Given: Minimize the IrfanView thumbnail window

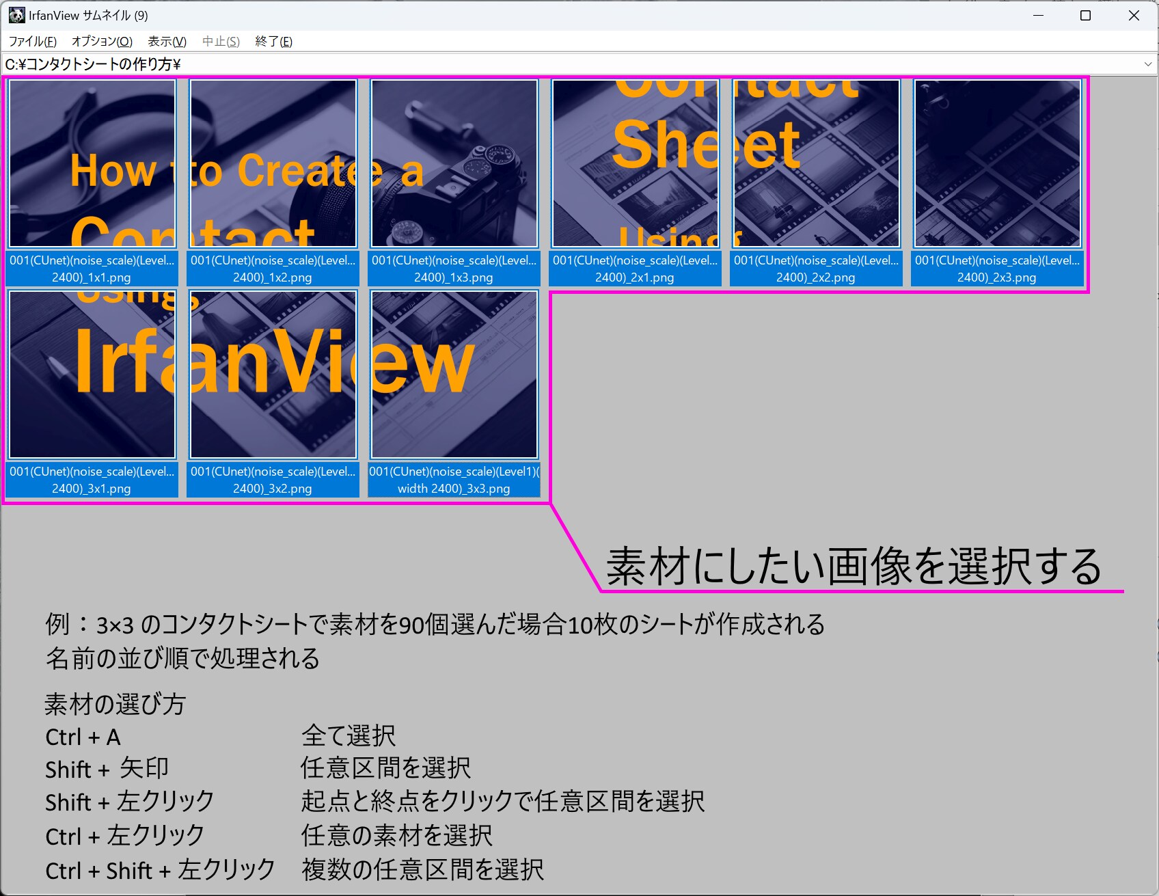Looking at the screenshot, I should click(1038, 15).
